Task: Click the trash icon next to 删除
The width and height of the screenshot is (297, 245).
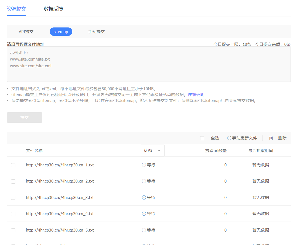Action: 271,138
